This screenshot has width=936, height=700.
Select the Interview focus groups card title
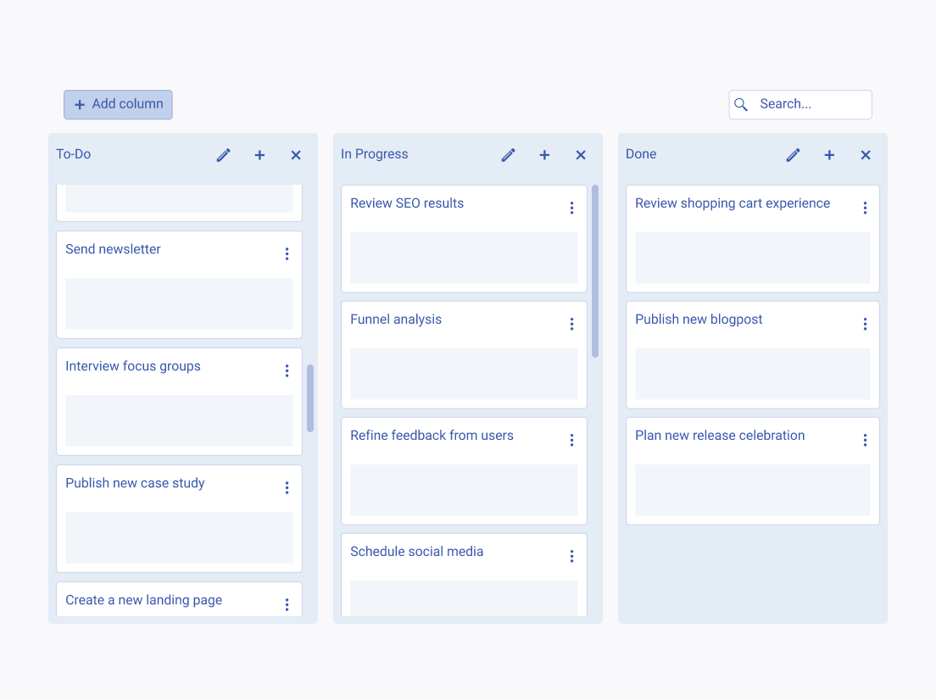tap(133, 366)
